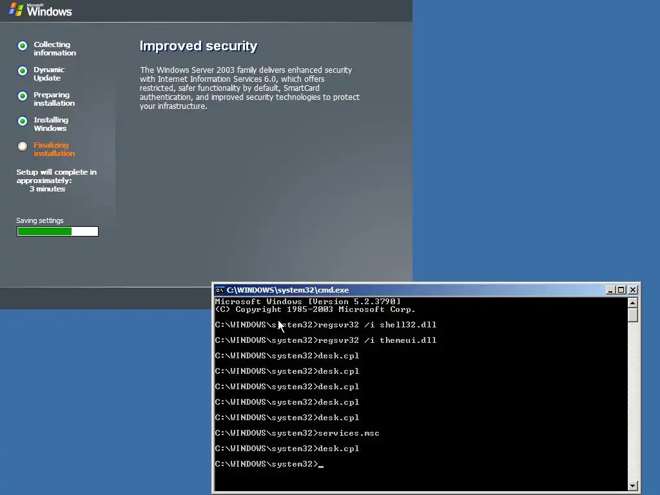
Task: Click the 'Collecting information' step label
Action: coord(55,48)
